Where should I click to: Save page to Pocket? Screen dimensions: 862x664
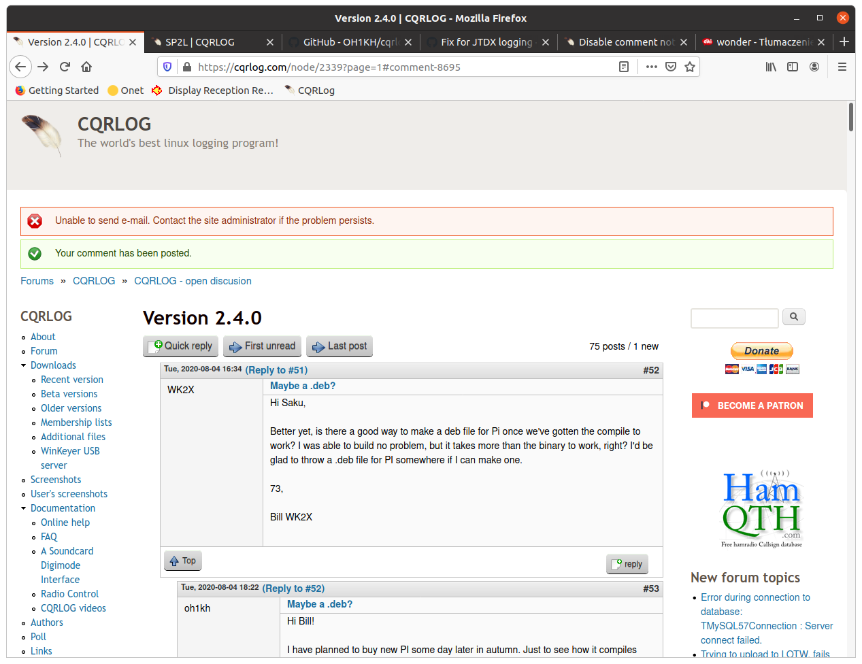pyautogui.click(x=671, y=67)
